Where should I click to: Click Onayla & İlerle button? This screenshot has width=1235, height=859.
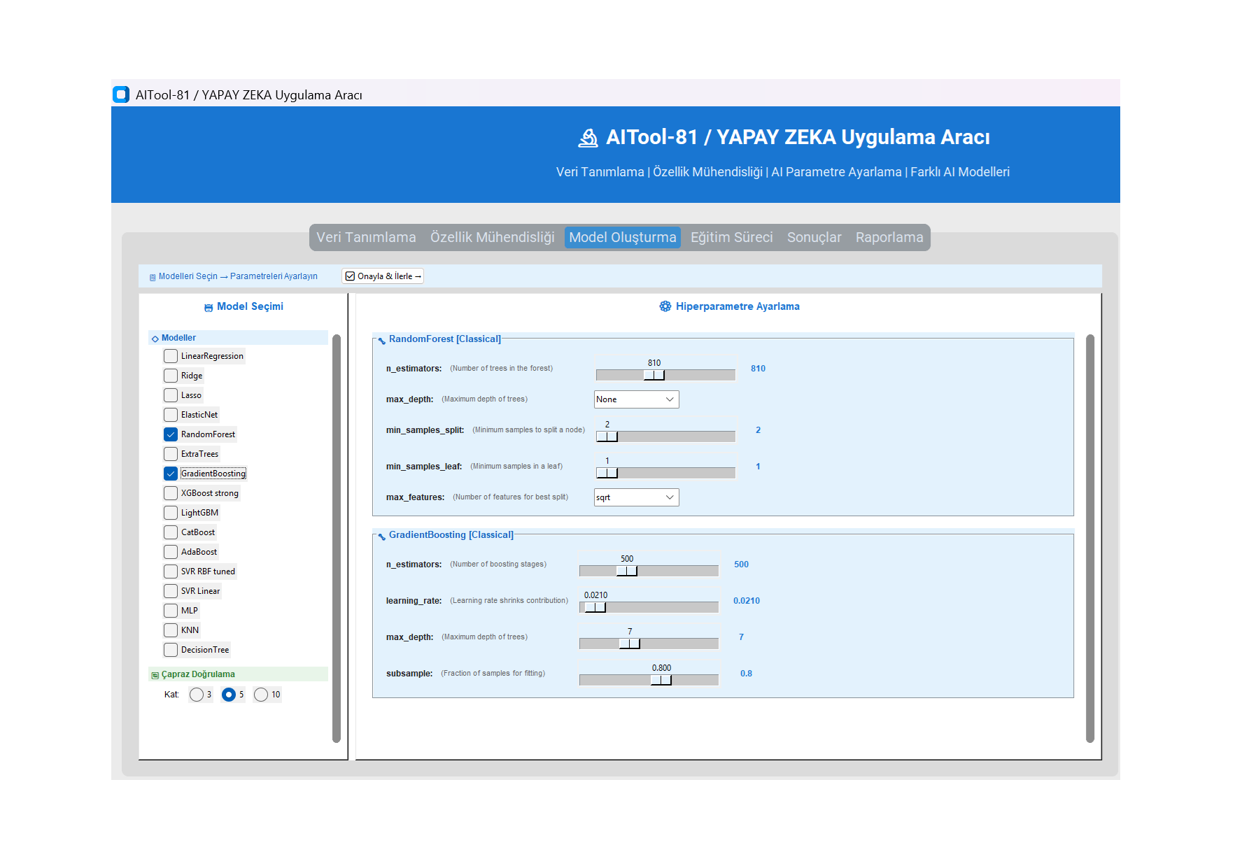pos(383,276)
